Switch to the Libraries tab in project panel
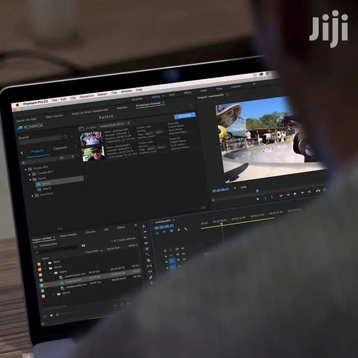Viewport: 358px width, 358px height. coord(90,232)
